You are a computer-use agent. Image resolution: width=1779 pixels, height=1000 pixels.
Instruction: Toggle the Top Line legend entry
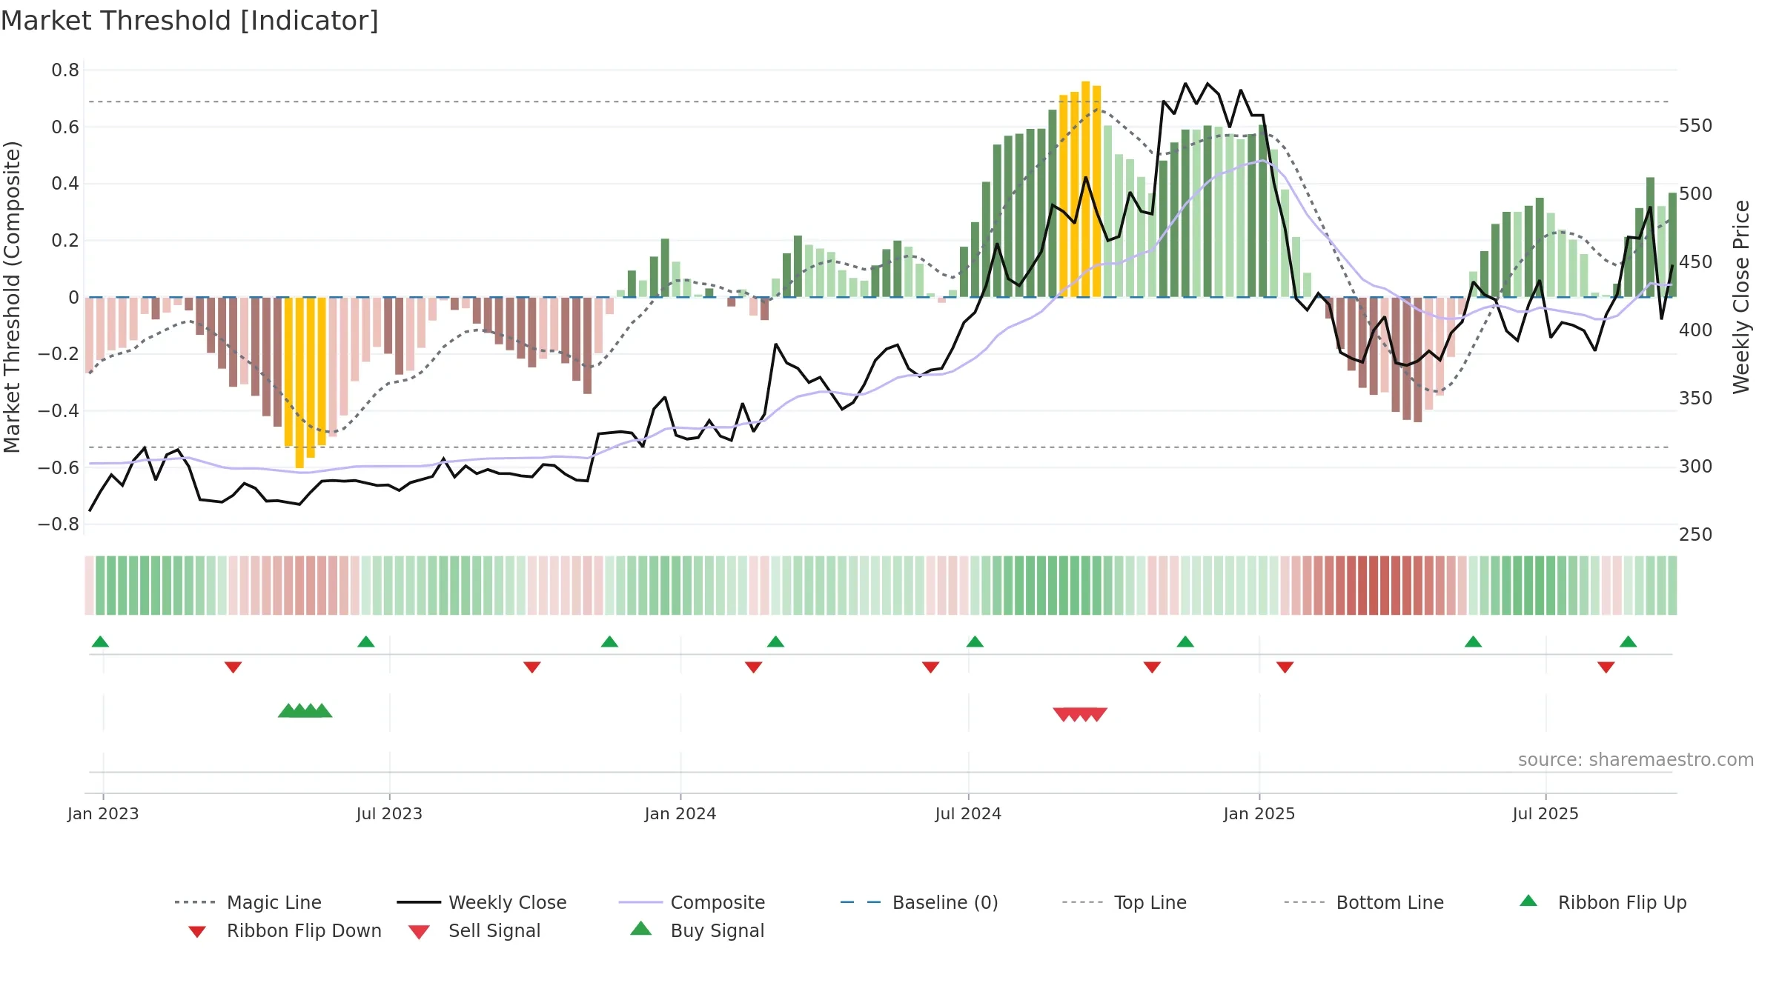click(1124, 902)
